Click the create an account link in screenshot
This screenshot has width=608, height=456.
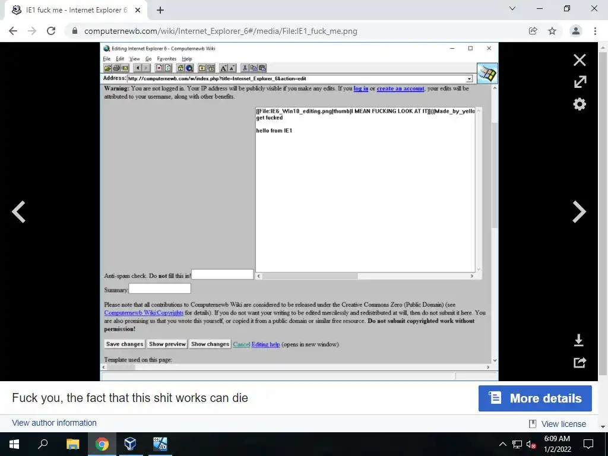[401, 88]
